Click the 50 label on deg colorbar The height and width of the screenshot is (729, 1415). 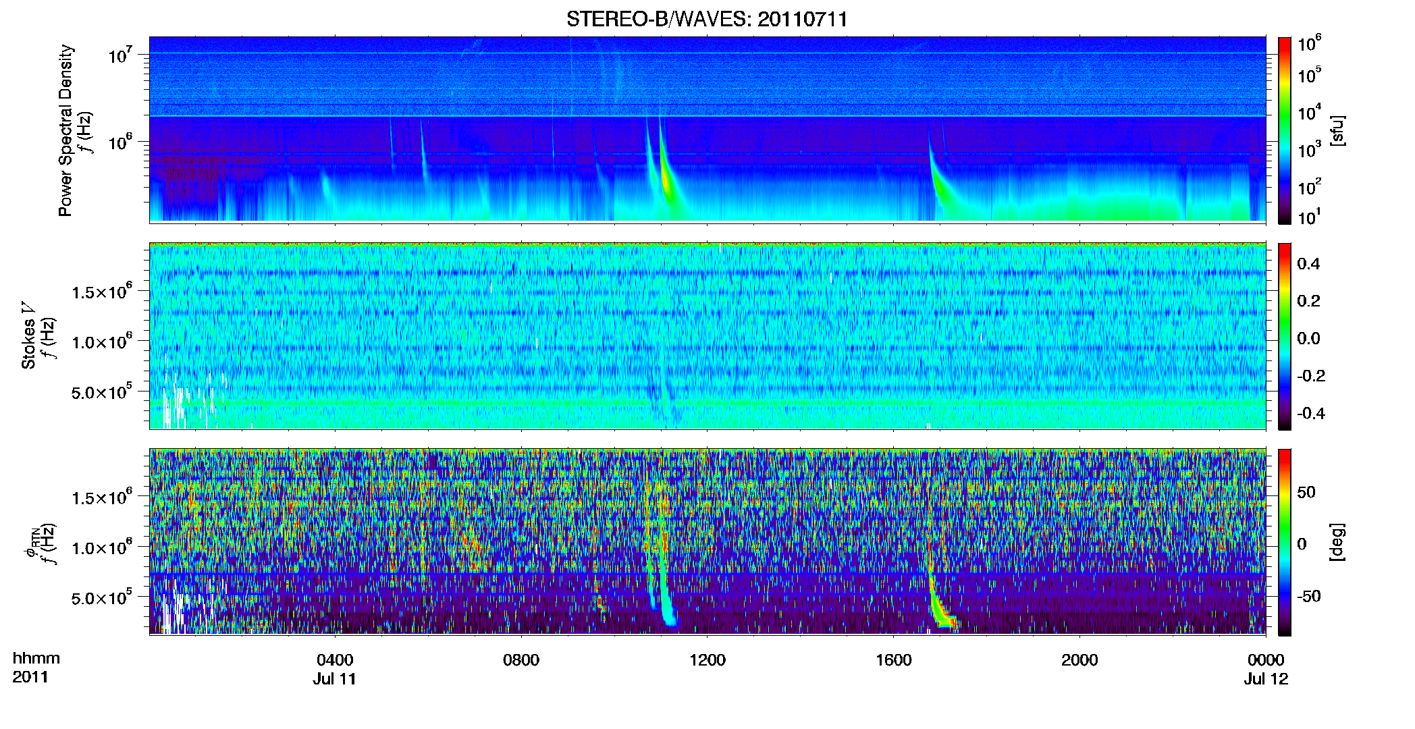pos(1306,493)
